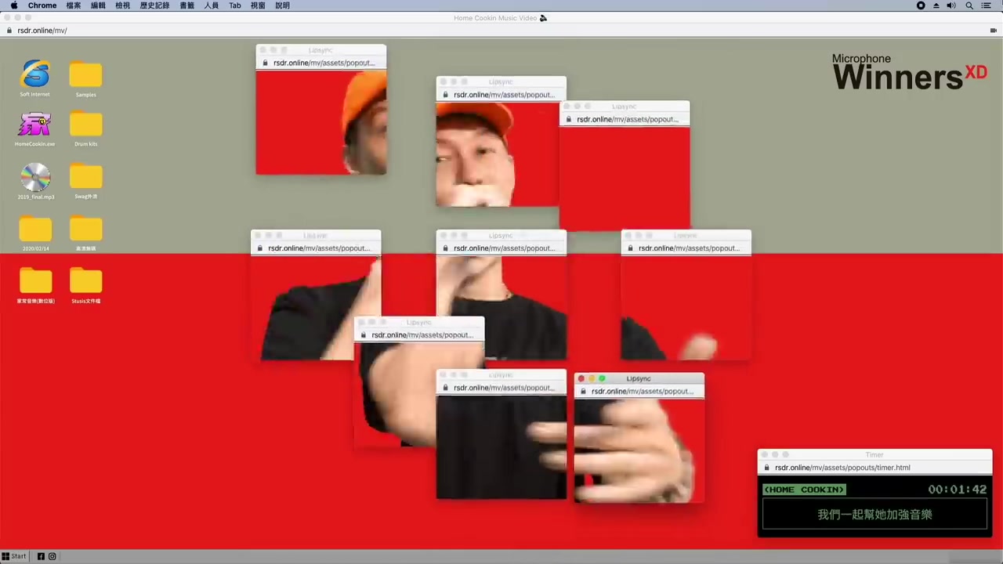Open the Stusis文件檔 folder
1003x564 pixels.
[86, 285]
